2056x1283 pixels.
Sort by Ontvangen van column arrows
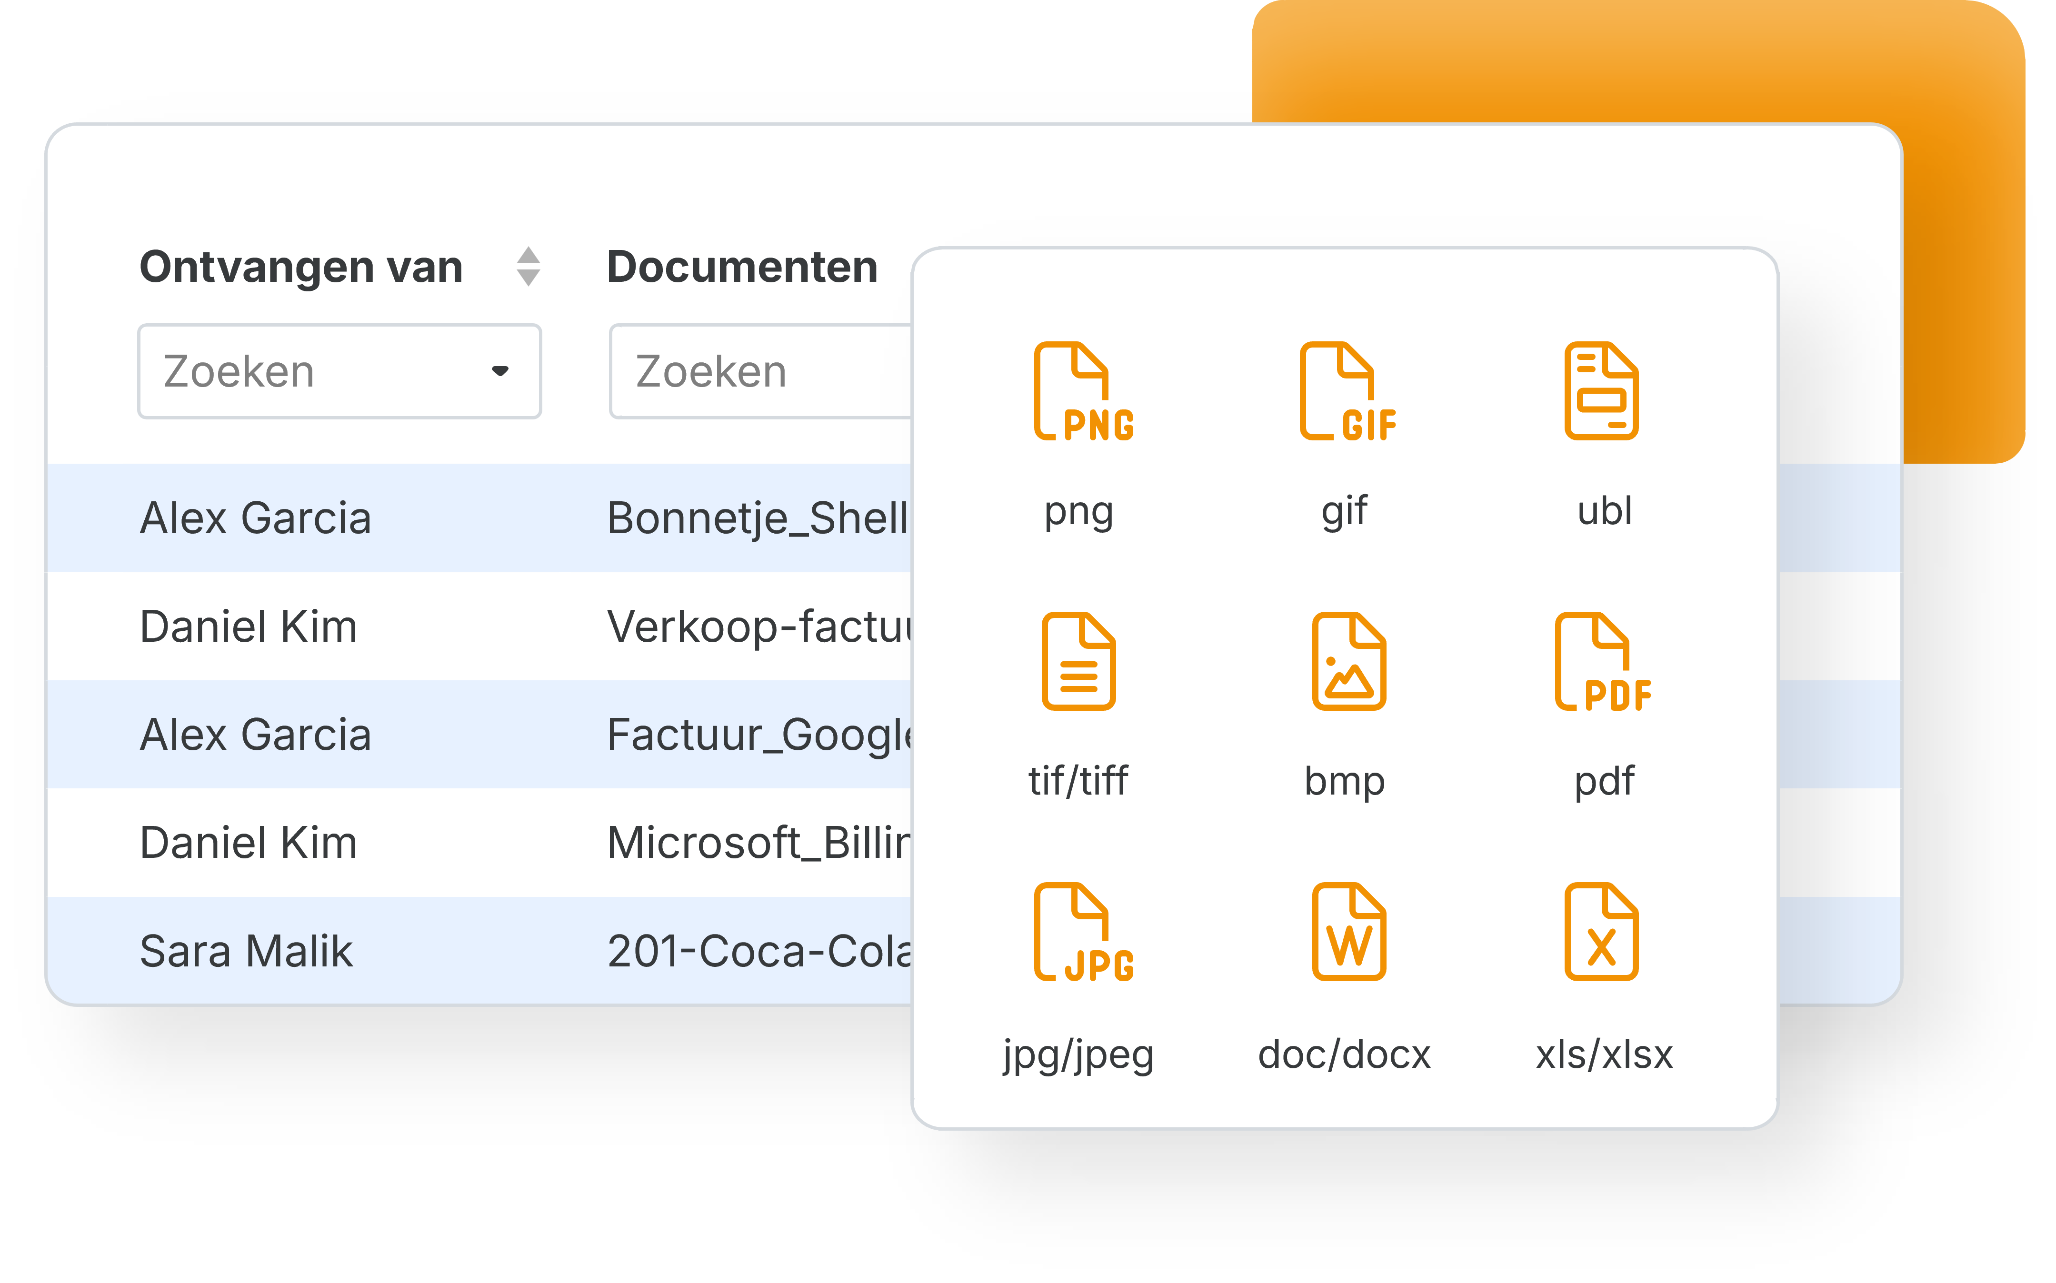click(x=528, y=267)
